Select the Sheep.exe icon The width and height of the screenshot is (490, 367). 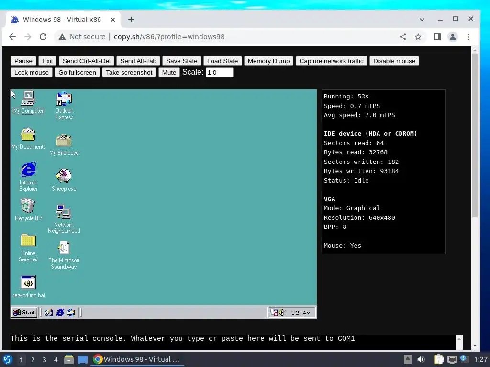(64, 180)
